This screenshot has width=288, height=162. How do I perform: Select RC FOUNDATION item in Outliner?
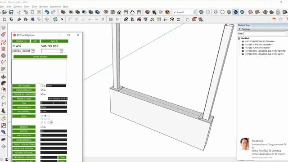coord(260,41)
